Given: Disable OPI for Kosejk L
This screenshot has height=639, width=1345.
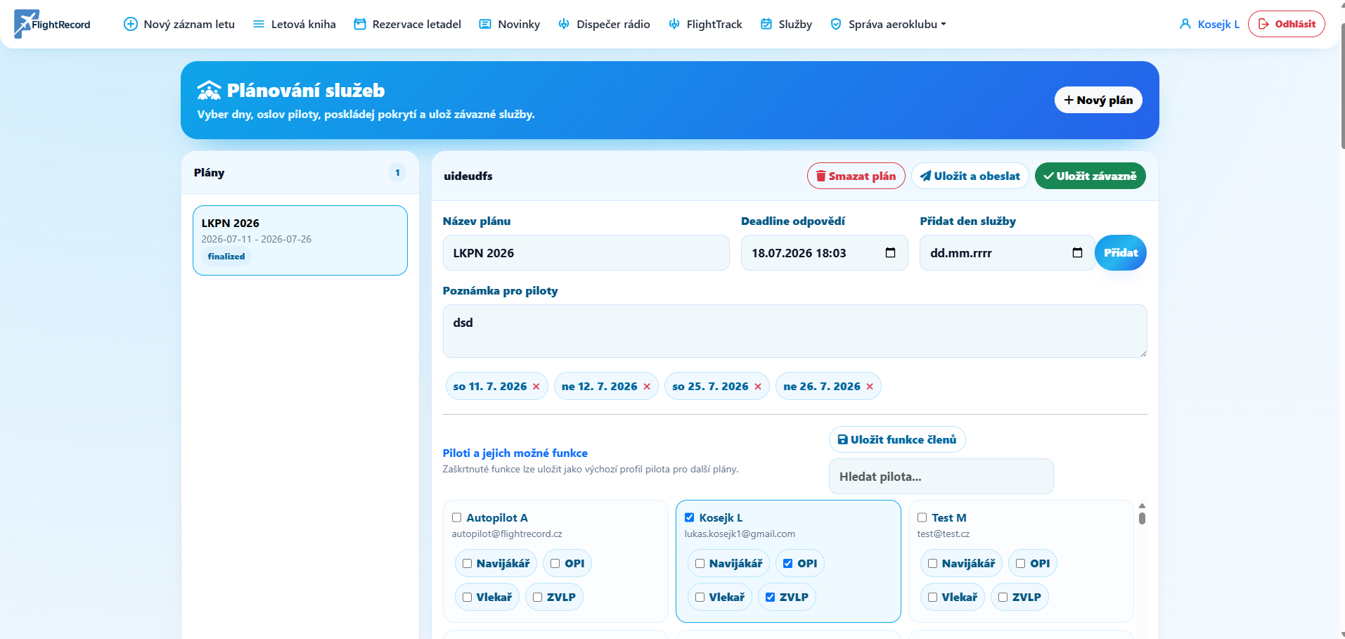Looking at the screenshot, I should click(788, 564).
